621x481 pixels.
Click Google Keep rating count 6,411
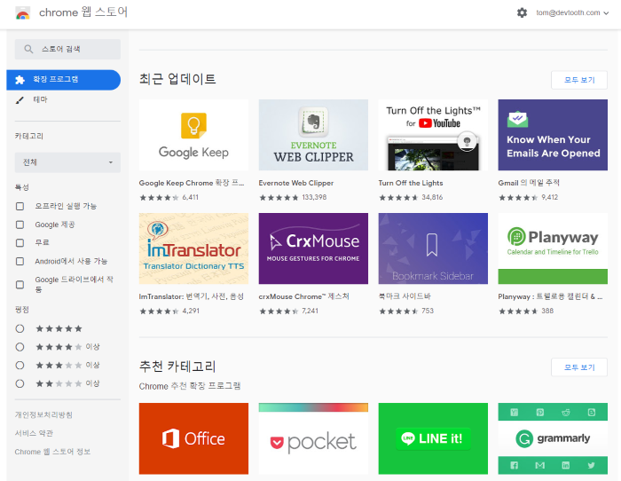point(190,197)
